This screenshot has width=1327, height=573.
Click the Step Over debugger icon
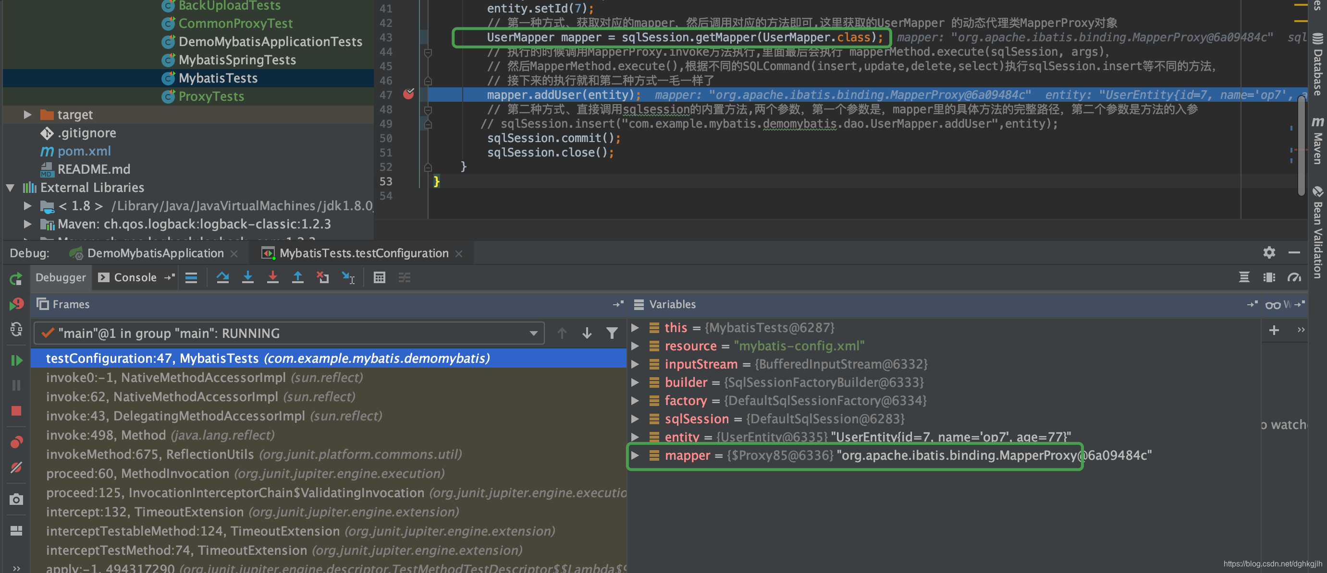(x=222, y=278)
